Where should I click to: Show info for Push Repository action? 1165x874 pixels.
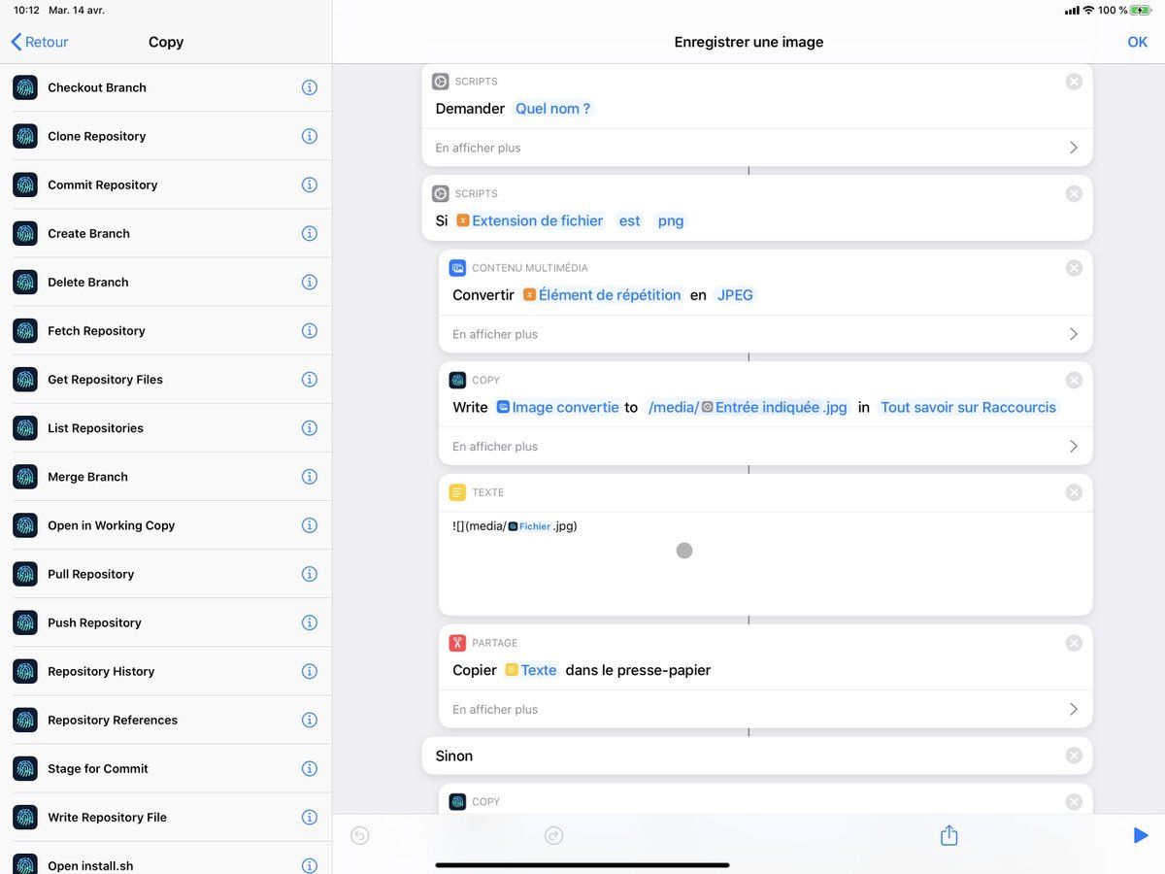tap(310, 622)
